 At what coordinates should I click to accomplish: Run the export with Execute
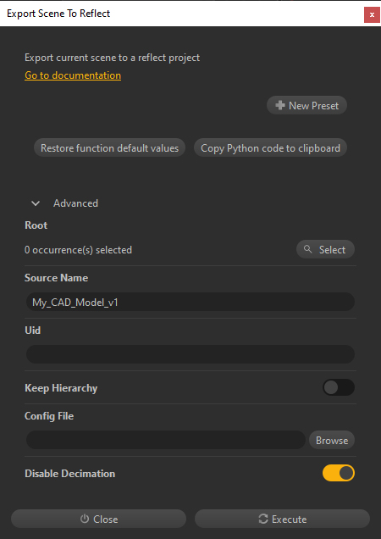tap(283, 519)
